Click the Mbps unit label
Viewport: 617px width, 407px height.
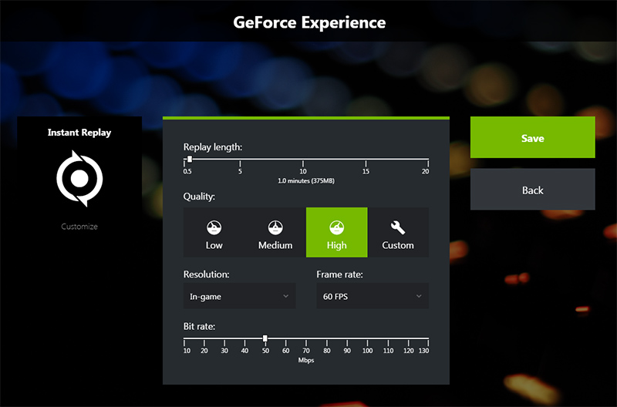click(x=306, y=360)
